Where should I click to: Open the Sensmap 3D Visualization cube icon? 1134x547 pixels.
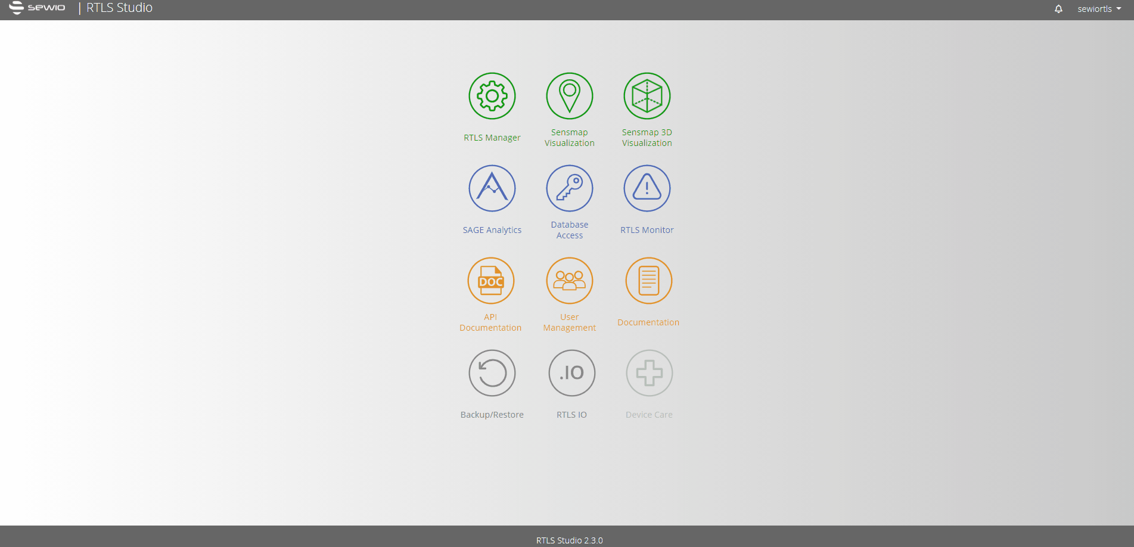click(647, 96)
